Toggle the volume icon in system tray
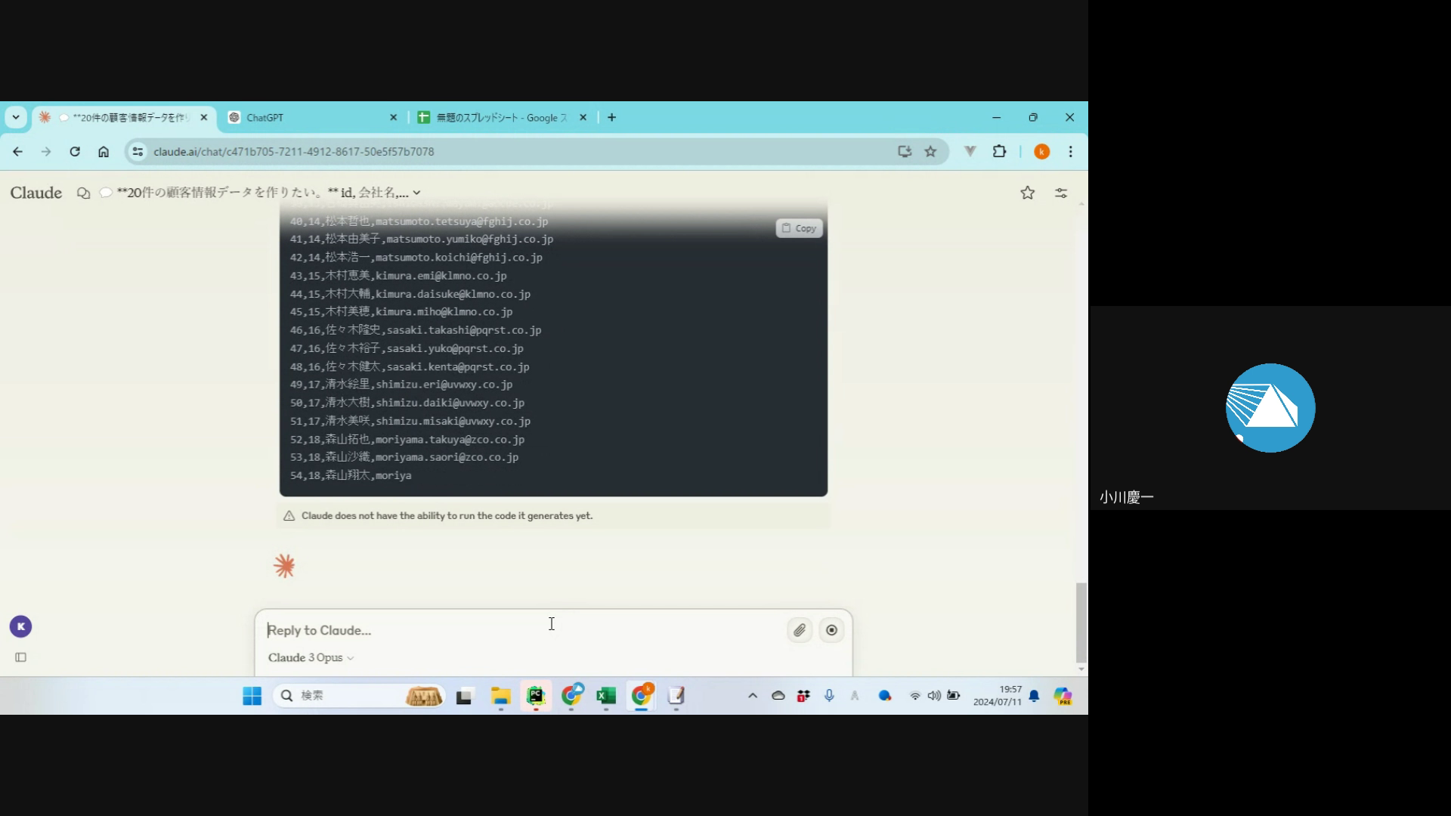The width and height of the screenshot is (1451, 816). (934, 696)
